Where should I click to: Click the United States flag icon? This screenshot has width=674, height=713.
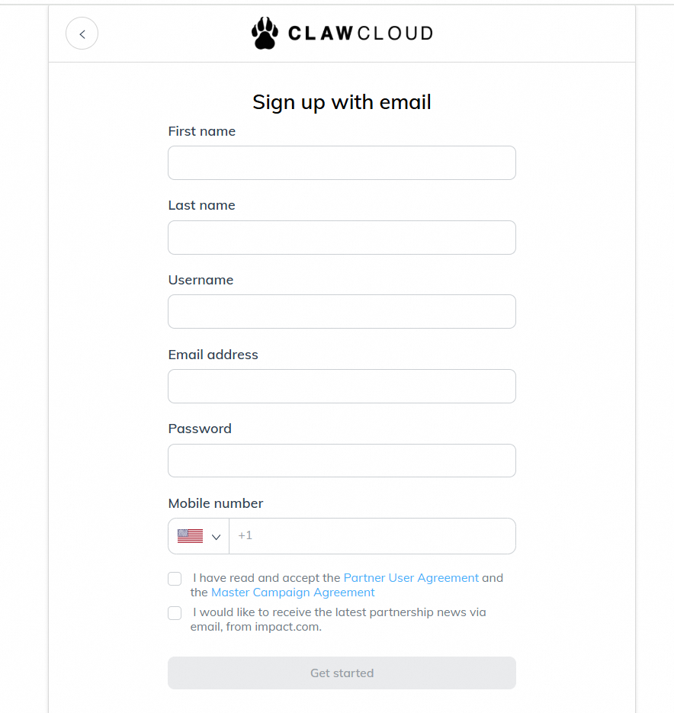[x=190, y=536]
